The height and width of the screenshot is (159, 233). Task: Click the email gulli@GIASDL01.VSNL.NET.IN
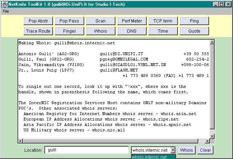pos(133,65)
